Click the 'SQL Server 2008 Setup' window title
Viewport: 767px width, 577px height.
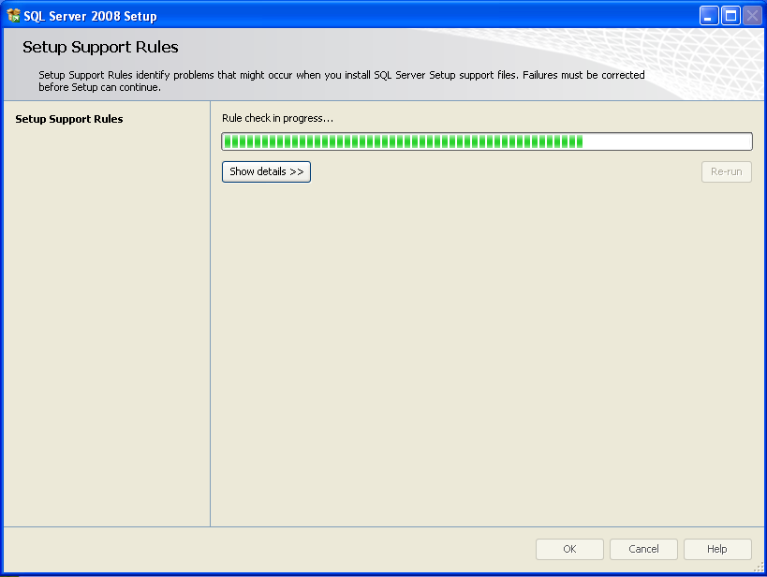pos(90,16)
